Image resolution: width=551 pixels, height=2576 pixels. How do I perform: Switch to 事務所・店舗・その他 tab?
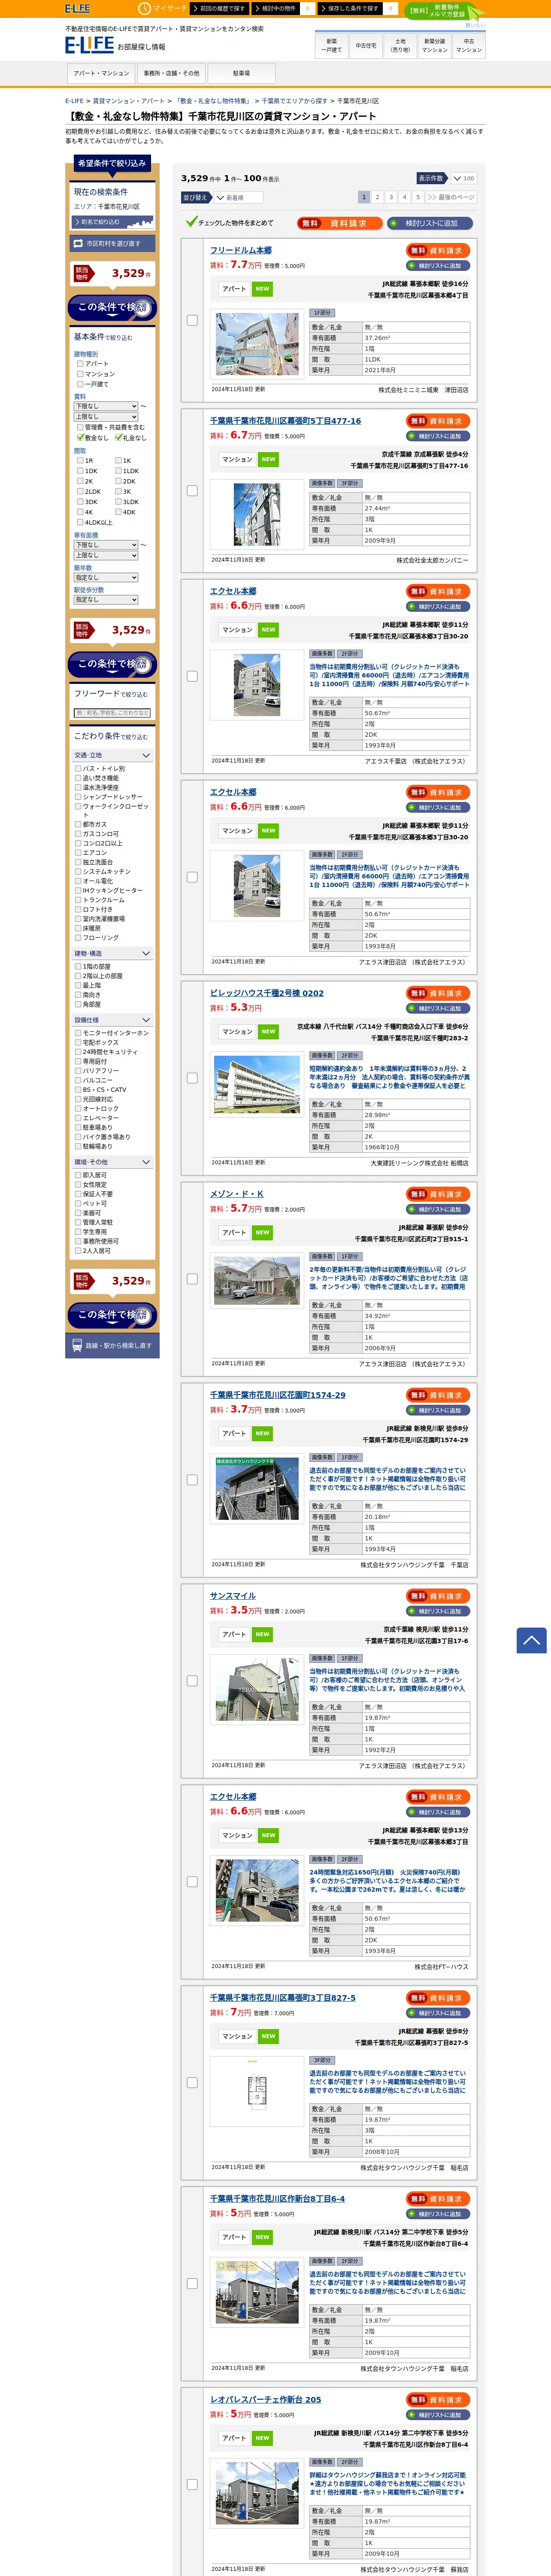tap(171, 73)
